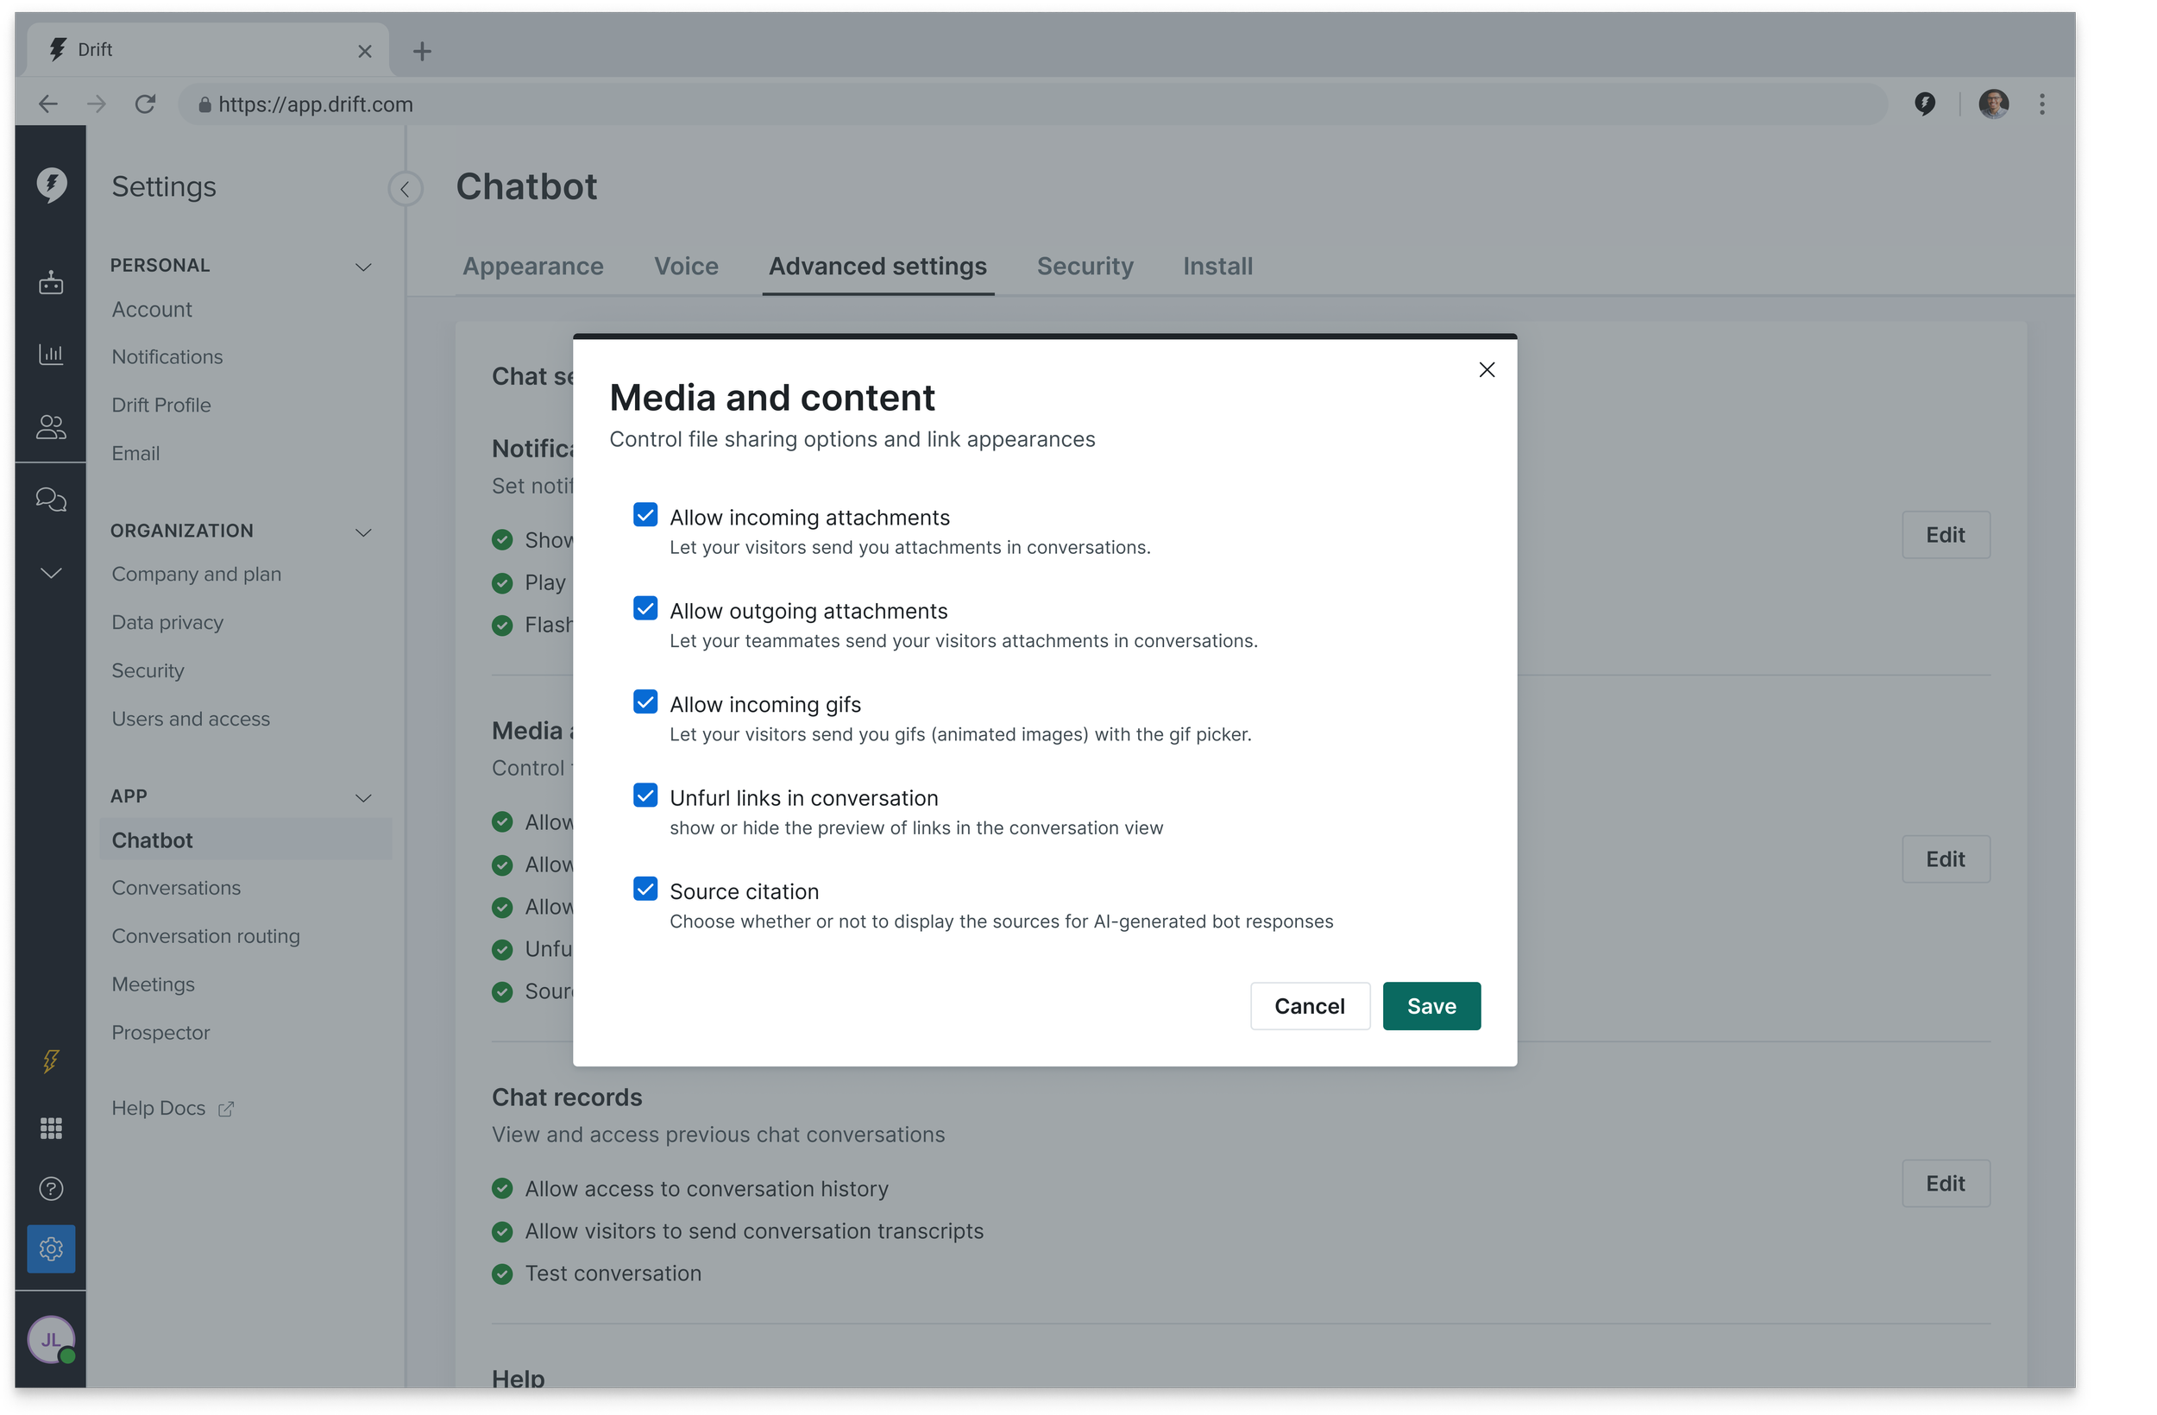The width and height of the screenshot is (2157, 1415).
Task: Open the conversations chat bubbles icon
Action: click(x=51, y=500)
